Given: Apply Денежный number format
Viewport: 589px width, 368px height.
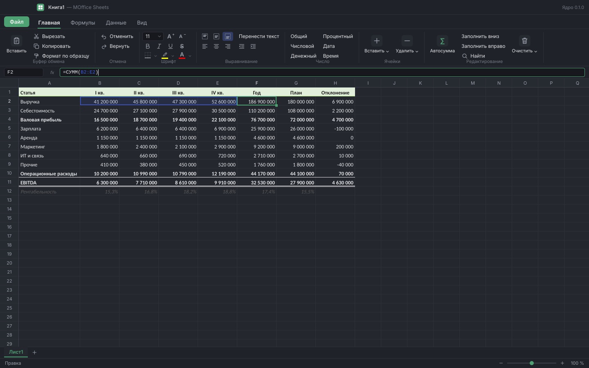Looking at the screenshot, I should tap(303, 56).
